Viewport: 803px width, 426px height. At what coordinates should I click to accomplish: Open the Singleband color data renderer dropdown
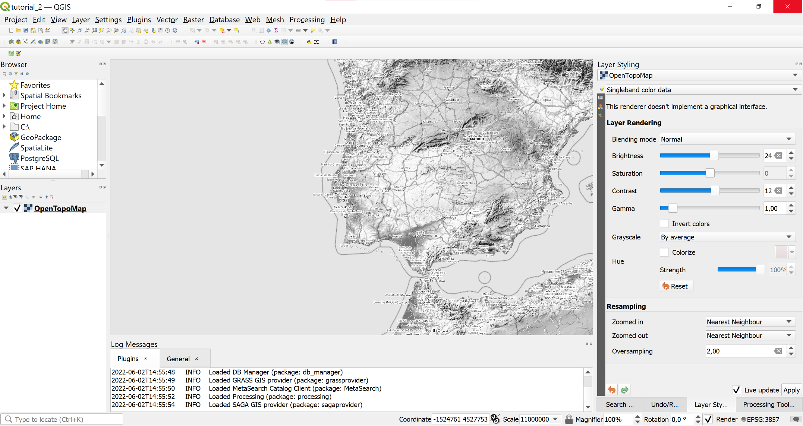[703, 90]
